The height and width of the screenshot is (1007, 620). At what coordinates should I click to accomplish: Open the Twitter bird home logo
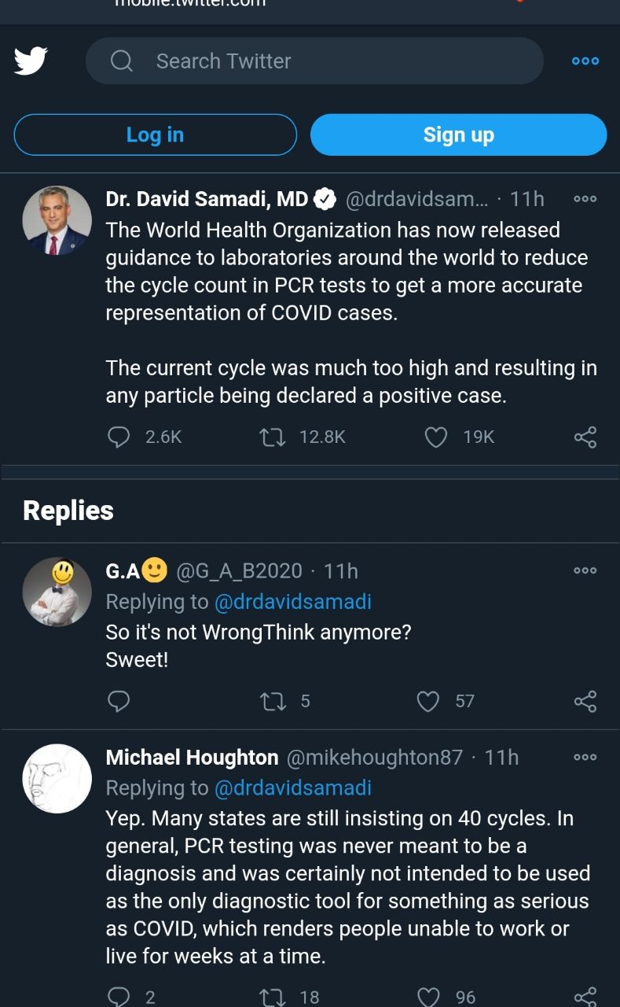tap(31, 61)
